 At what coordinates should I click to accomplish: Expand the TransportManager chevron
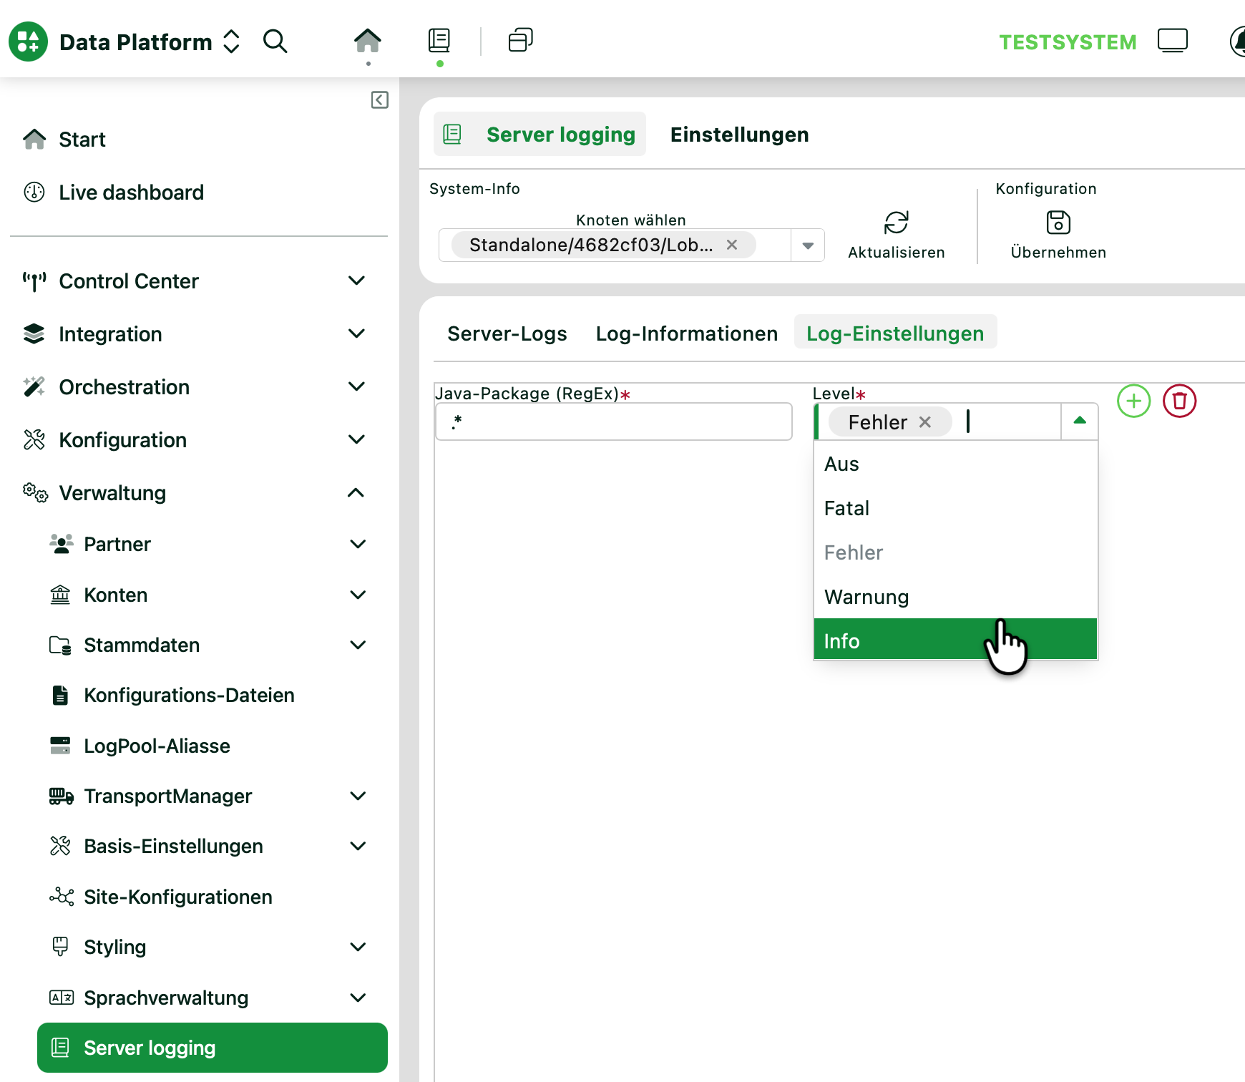(358, 796)
